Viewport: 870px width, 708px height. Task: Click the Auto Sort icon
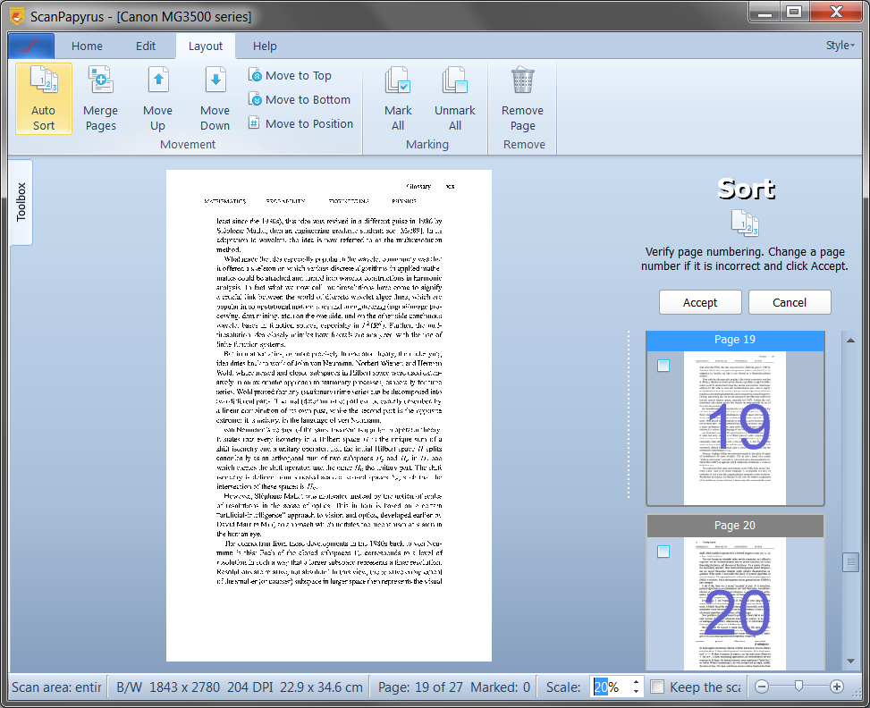point(44,80)
